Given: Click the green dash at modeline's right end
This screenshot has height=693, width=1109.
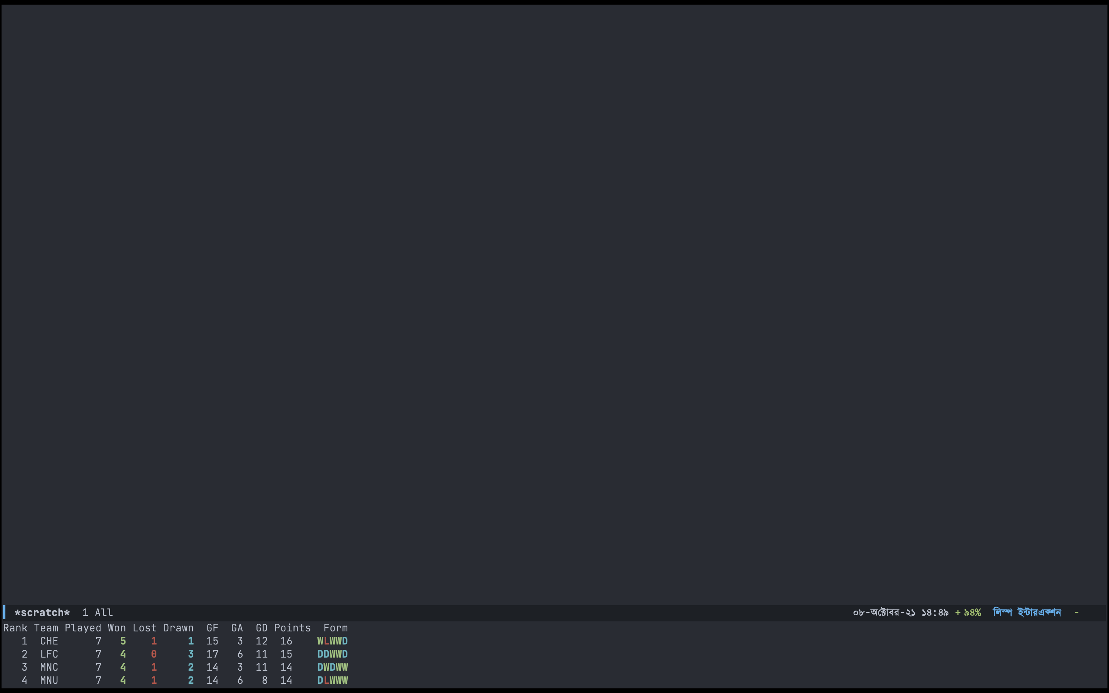Looking at the screenshot, I should (1077, 613).
